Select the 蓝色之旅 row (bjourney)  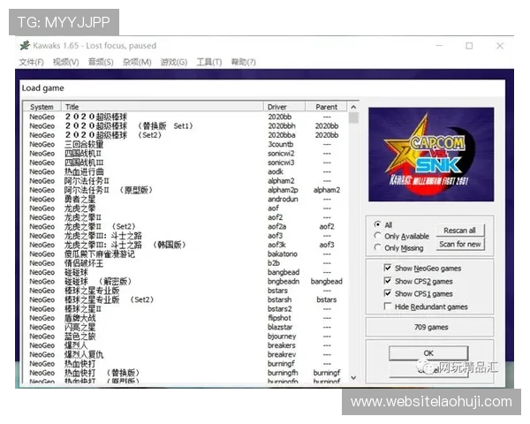point(185,336)
